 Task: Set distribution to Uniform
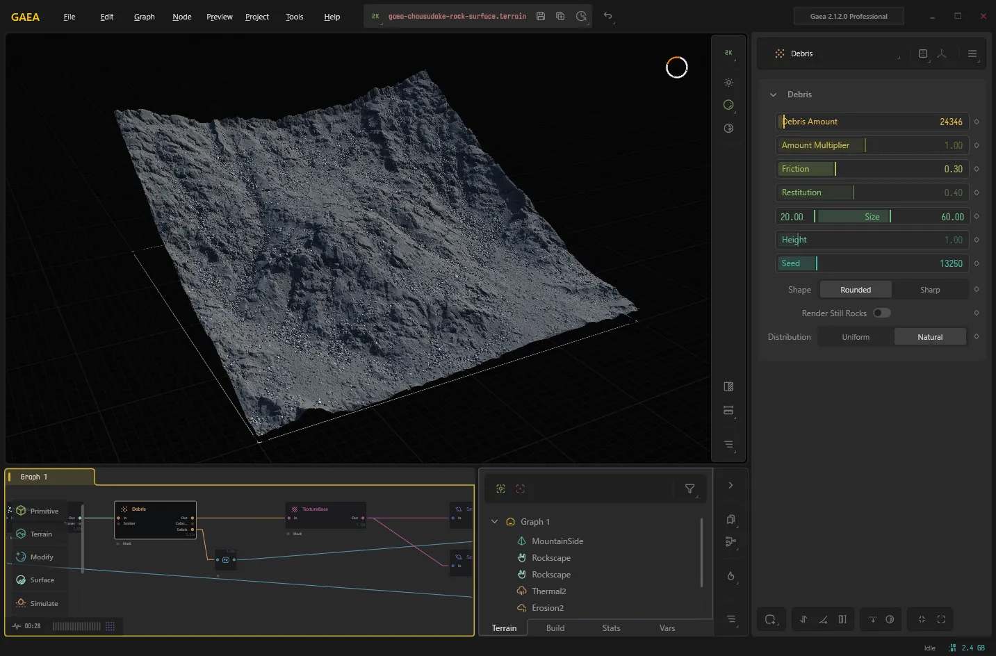[x=856, y=337]
